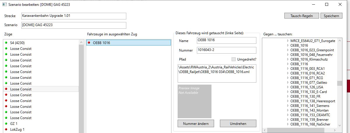Select OEBB_1016_Klimaschutz in swap list

pos(309,59)
